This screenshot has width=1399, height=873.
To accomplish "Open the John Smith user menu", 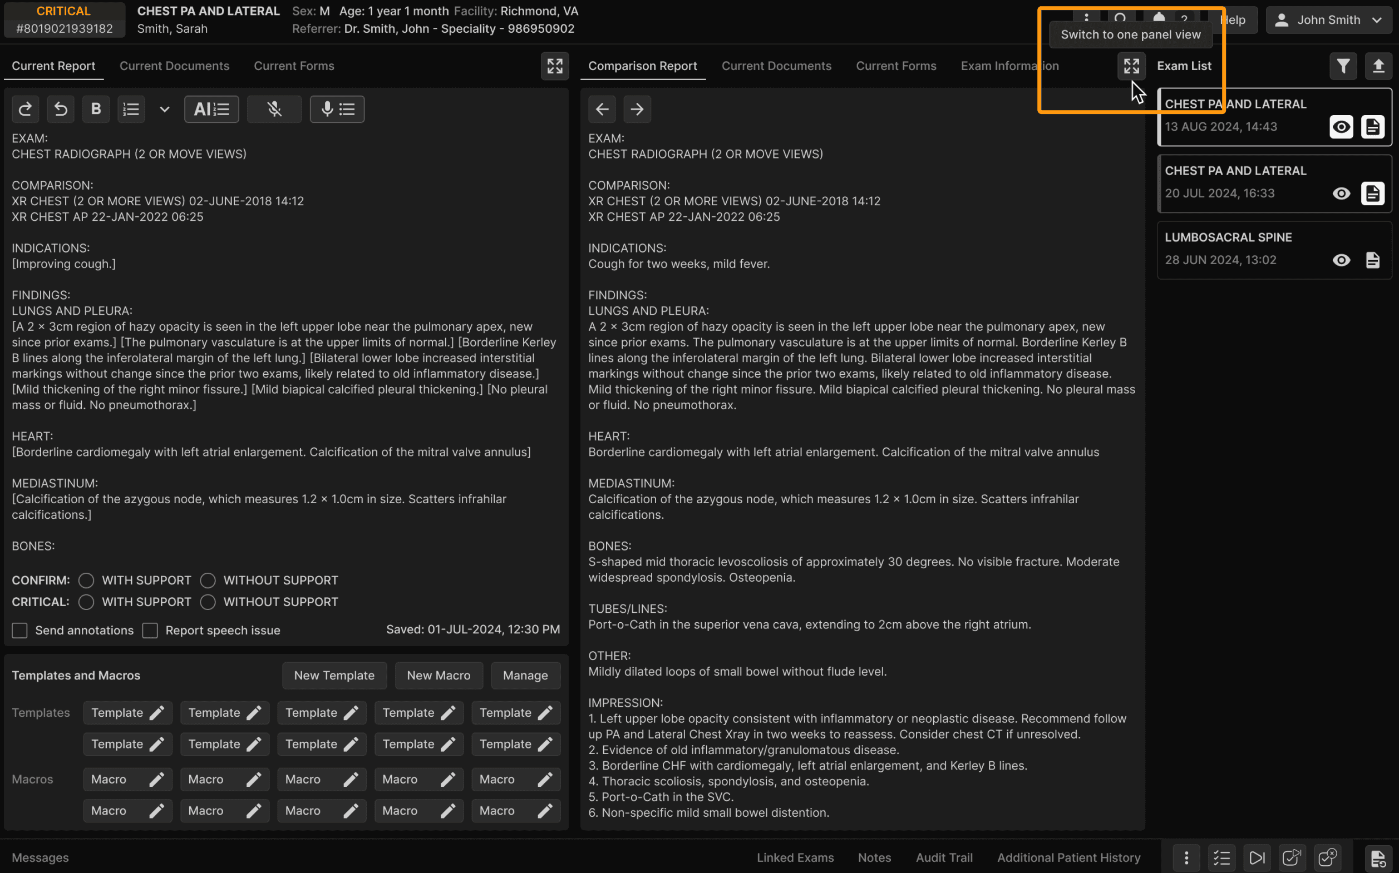I will coord(1328,20).
